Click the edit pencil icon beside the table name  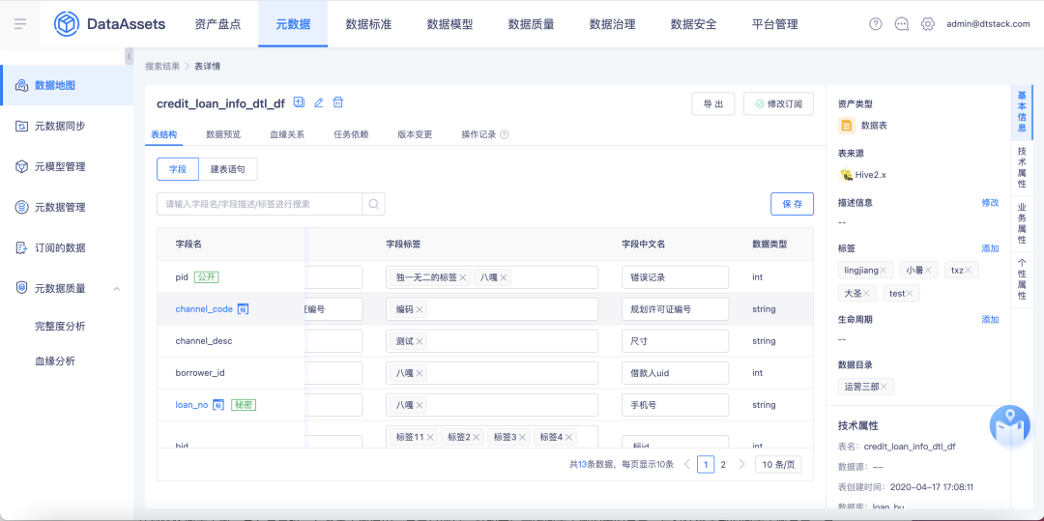pos(318,102)
